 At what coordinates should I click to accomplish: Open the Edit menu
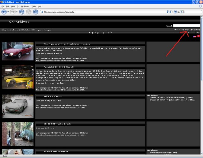pos(8,6)
